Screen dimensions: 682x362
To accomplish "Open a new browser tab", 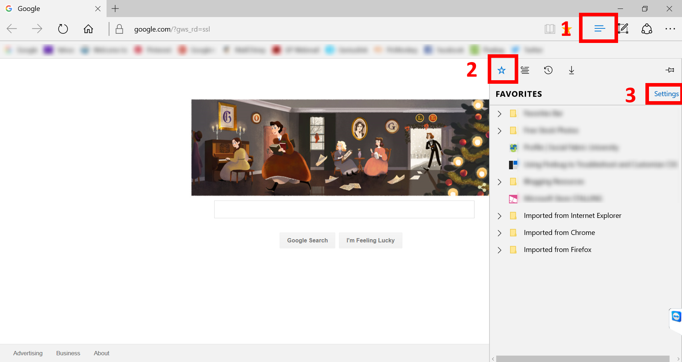I will click(115, 9).
